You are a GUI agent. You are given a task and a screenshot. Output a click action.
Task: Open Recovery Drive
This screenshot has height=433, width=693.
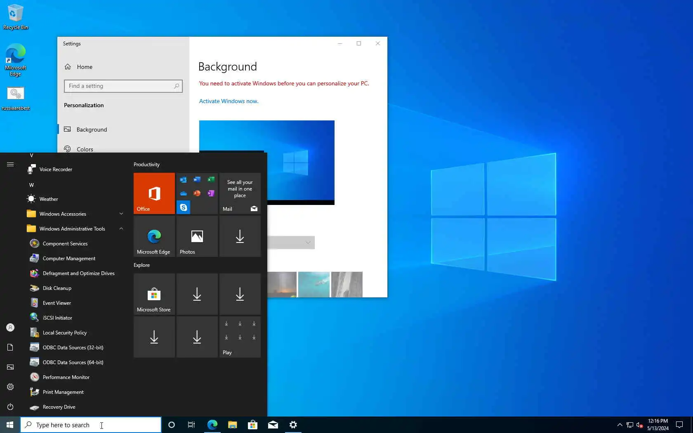pos(75,407)
